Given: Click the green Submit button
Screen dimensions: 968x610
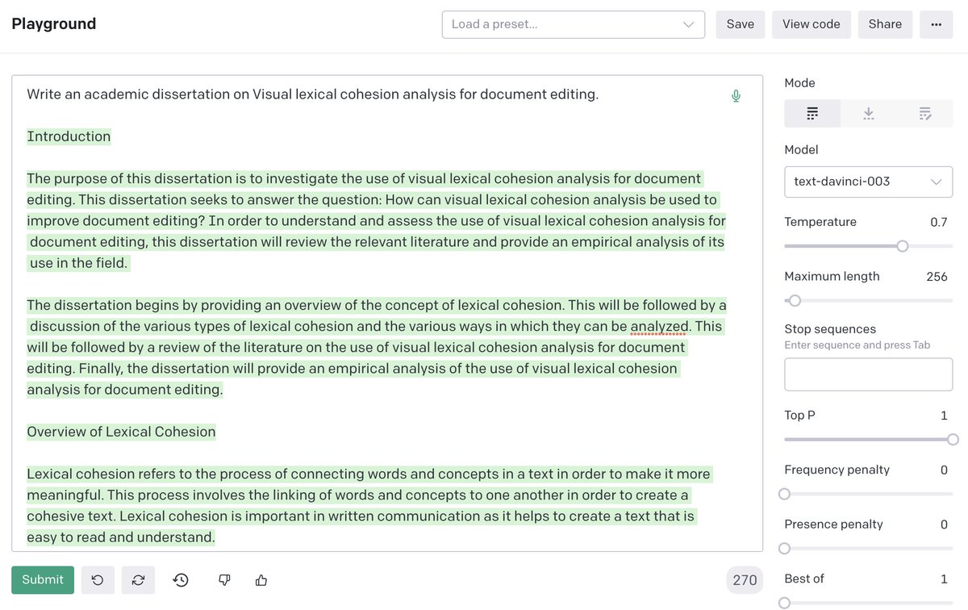Looking at the screenshot, I should click(x=43, y=580).
